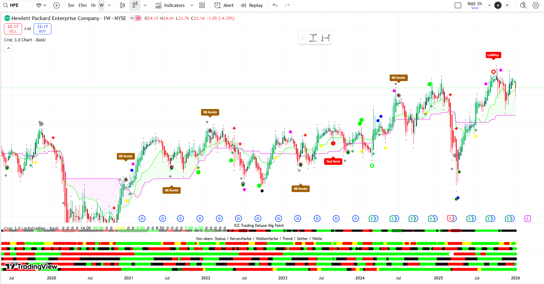Switch to the P profile circle
Viewport: 544px width, 284px height.
coord(507,5)
